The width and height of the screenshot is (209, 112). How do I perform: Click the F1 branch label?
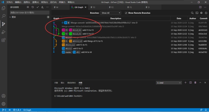click(65, 41)
